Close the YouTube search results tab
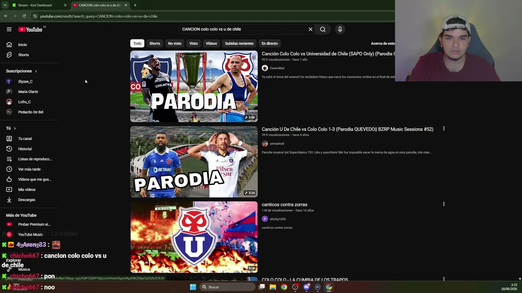522x293 pixels. [x=126, y=5]
